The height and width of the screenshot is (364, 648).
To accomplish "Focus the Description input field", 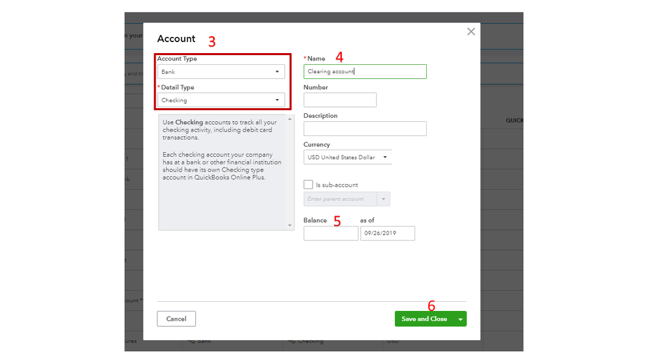I will click(365, 128).
